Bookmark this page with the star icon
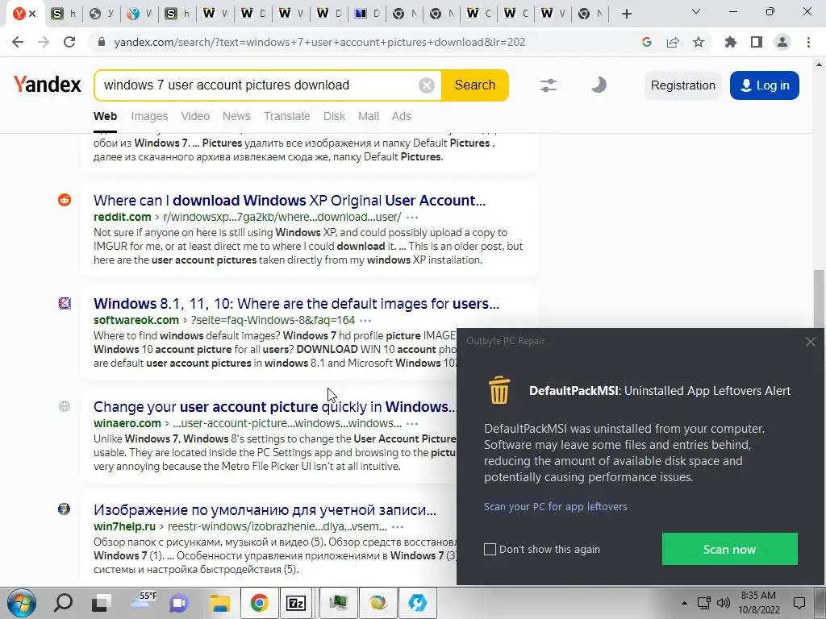Image resolution: width=826 pixels, height=619 pixels. (x=699, y=42)
